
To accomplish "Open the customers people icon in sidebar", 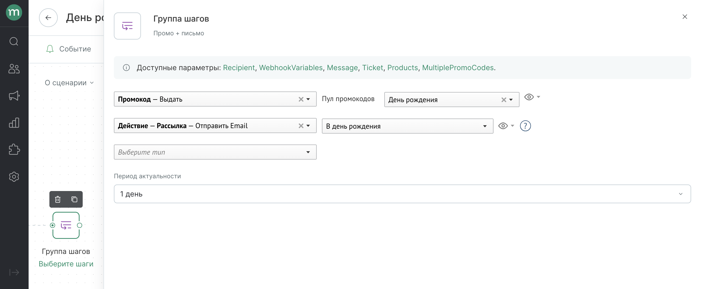I will click(x=14, y=69).
